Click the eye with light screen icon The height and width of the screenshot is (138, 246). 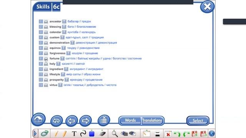pyautogui.click(x=132, y=133)
